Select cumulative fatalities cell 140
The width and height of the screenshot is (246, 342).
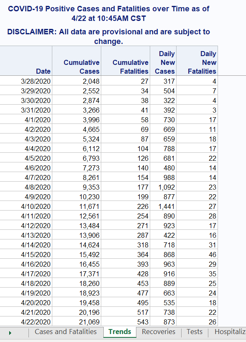(126, 168)
